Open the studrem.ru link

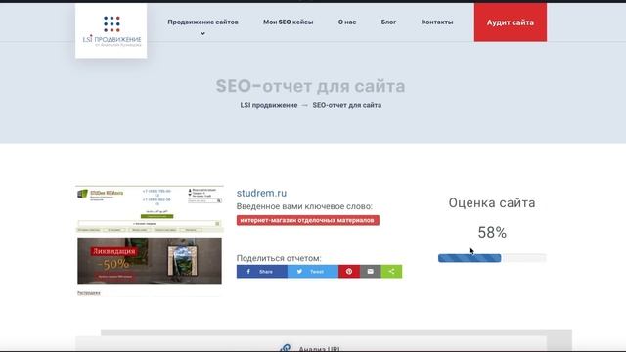261,193
